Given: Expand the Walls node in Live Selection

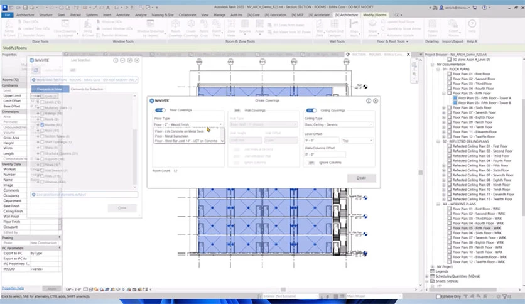Looking at the screenshot, I should 38,176.
